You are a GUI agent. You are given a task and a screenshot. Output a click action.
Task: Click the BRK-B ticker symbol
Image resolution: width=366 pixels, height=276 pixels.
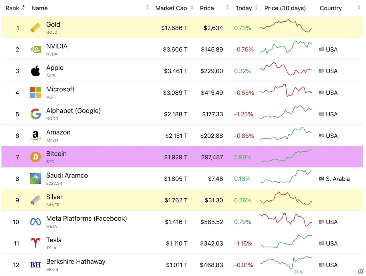point(52,269)
